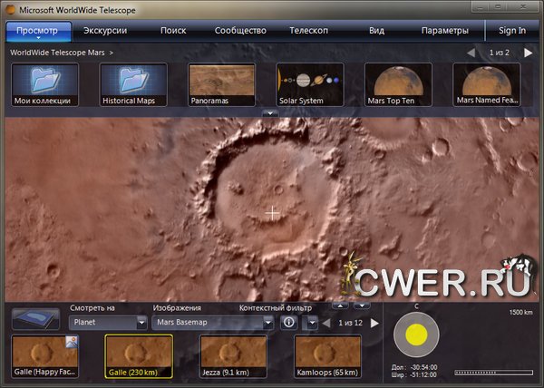Open the Смотреть на Planet dropdown
The image size is (544, 388).
pos(108,322)
